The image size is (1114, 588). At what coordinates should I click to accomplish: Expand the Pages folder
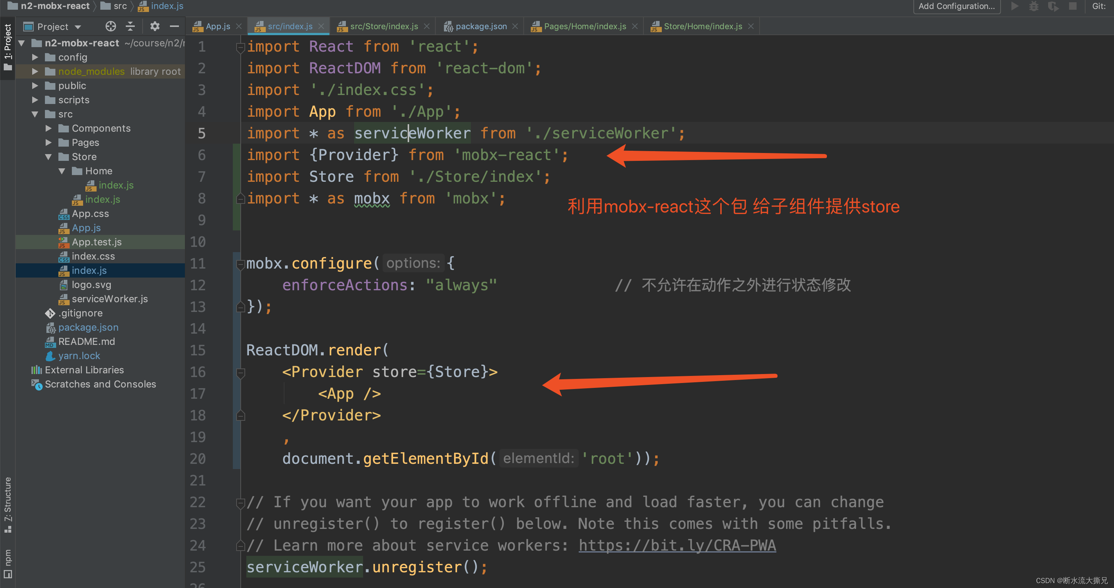coord(48,143)
